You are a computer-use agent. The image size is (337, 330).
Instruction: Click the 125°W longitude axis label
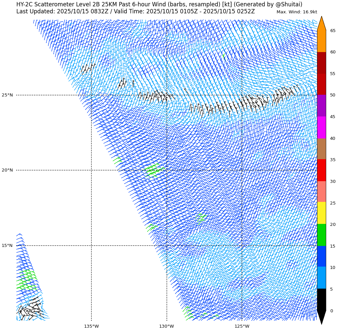(242, 326)
